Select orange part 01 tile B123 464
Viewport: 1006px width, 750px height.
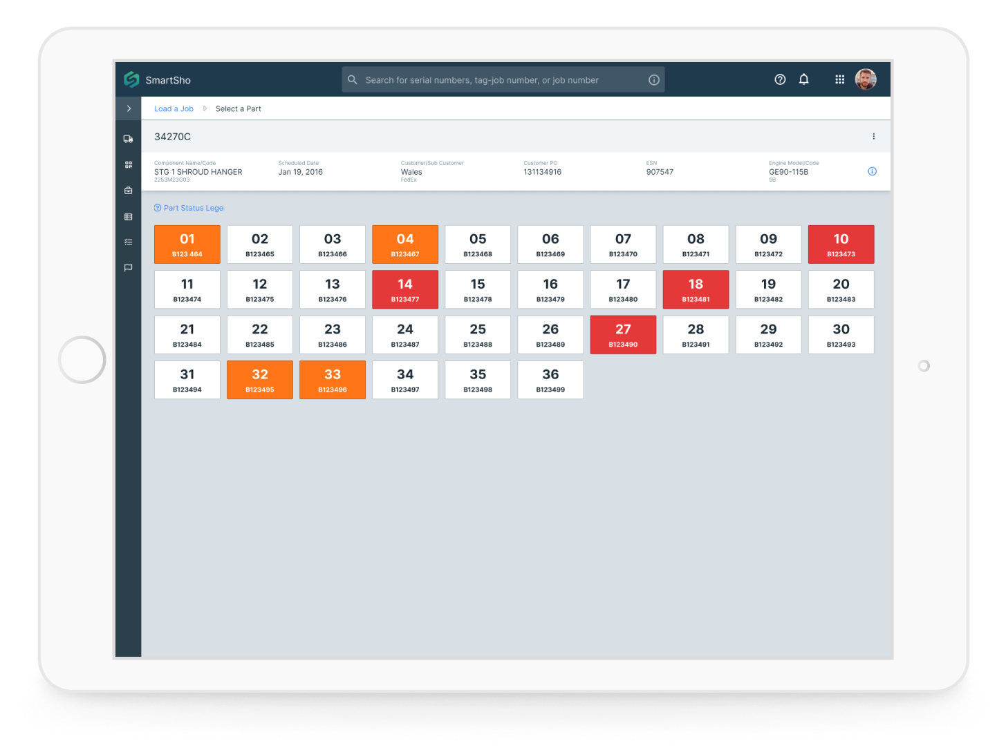coord(187,244)
